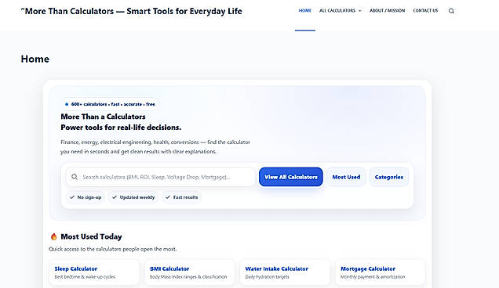Click the Updated weekly badge
499x288 pixels.
coord(133,197)
